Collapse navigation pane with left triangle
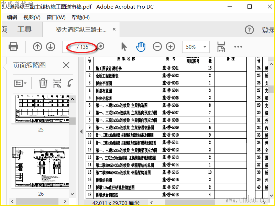This screenshot has width=275, height=206. click(x=81, y=131)
